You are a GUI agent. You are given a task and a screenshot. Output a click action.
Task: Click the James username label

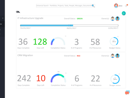point(121,6)
